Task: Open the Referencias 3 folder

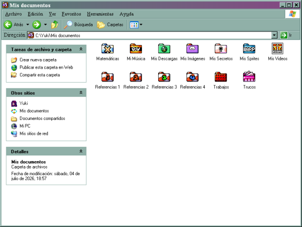Action: [x=164, y=77]
